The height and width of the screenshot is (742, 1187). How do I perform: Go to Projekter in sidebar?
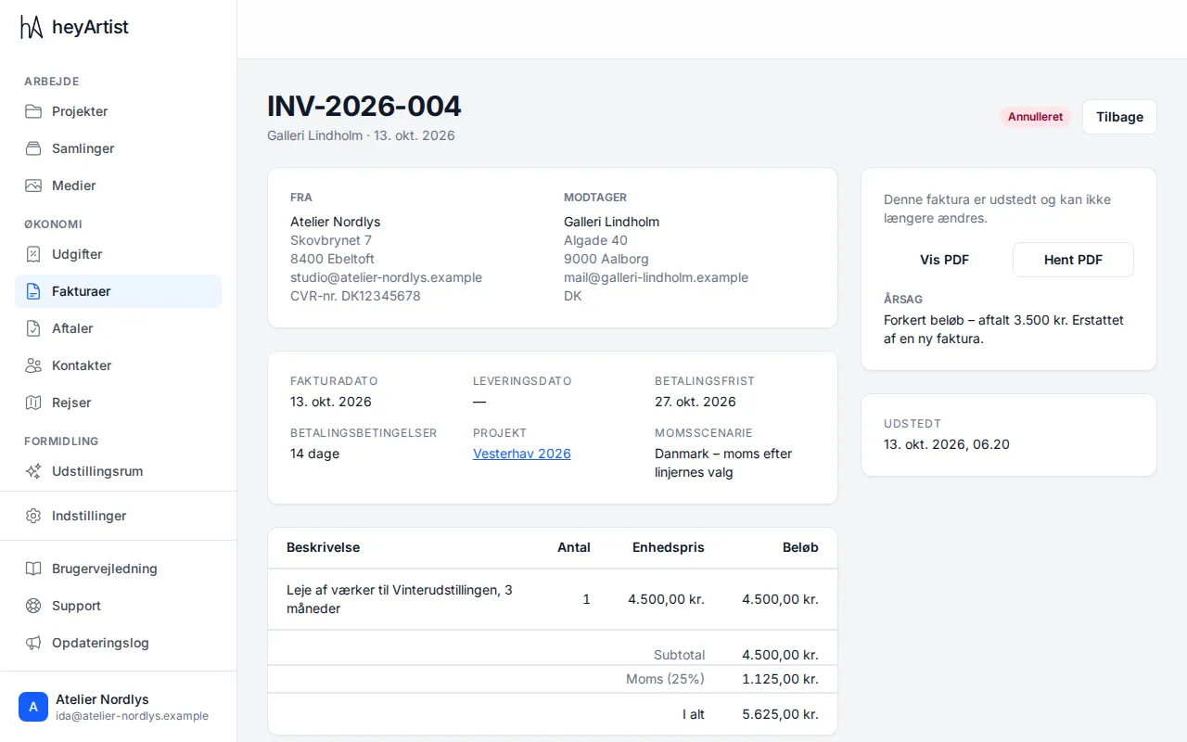(x=118, y=111)
